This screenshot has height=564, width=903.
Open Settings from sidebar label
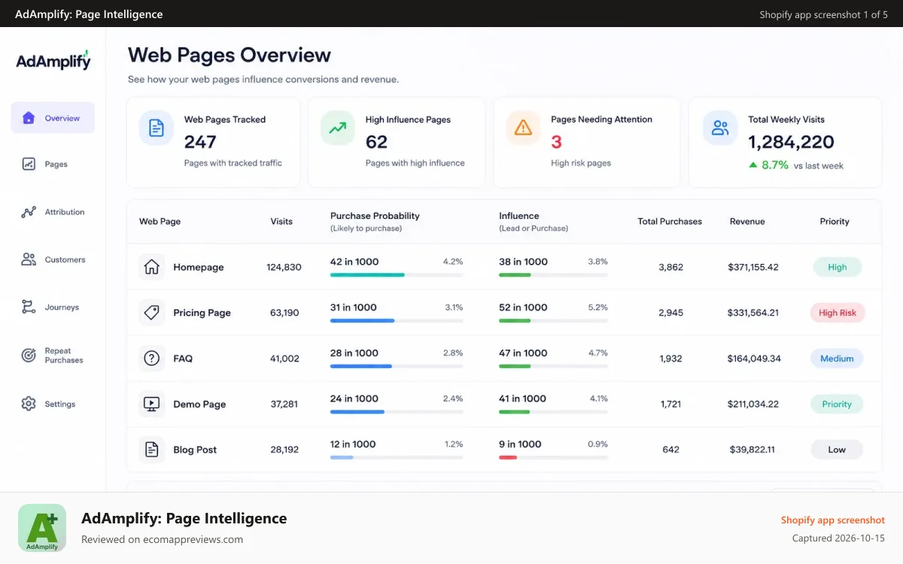coord(60,405)
